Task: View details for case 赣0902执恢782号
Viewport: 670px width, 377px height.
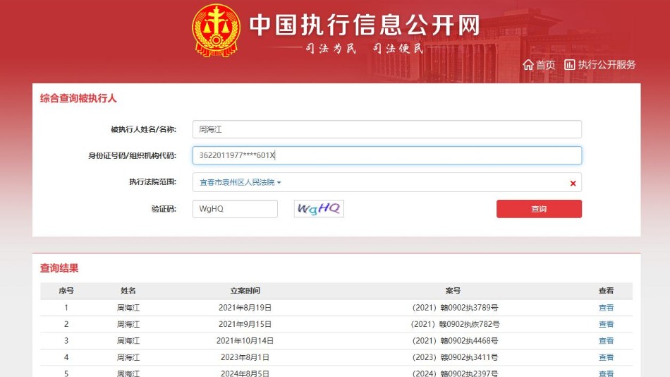Action: [606, 324]
